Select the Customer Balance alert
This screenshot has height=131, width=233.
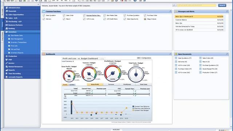coord(199,20)
